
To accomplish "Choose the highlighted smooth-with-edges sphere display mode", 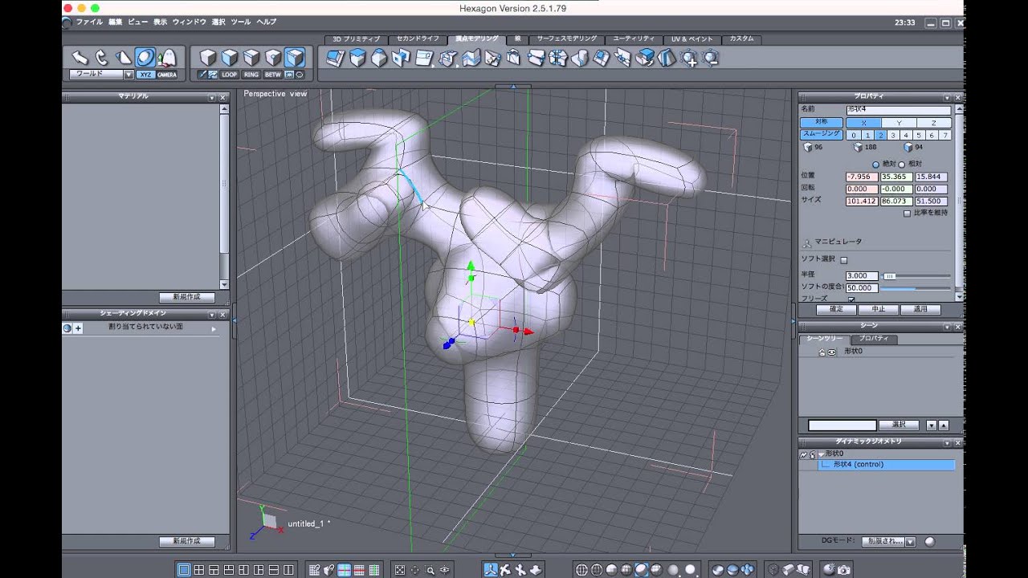I will 641,569.
